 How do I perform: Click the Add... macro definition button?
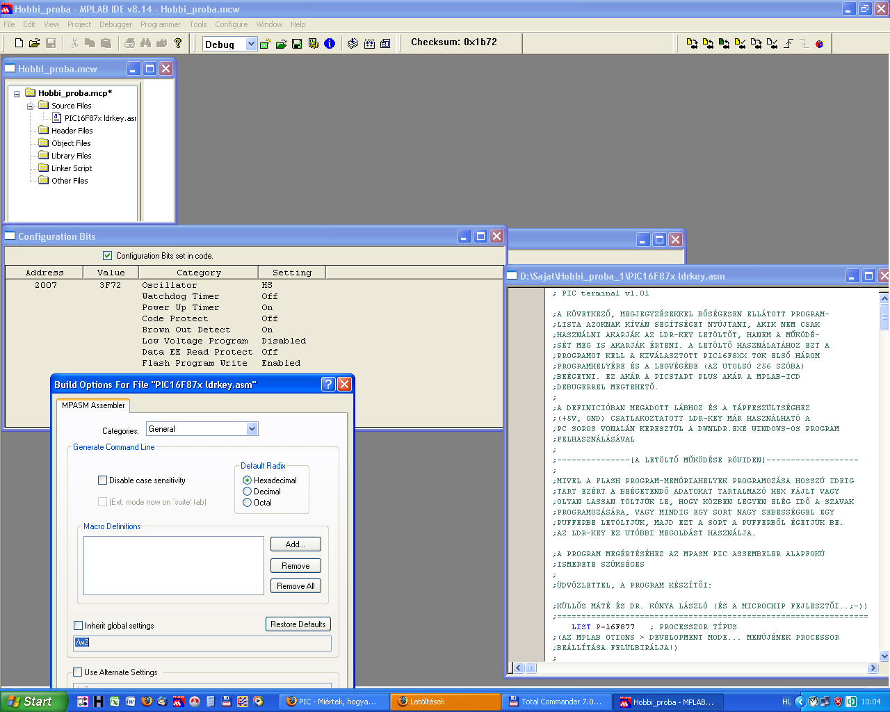point(296,544)
